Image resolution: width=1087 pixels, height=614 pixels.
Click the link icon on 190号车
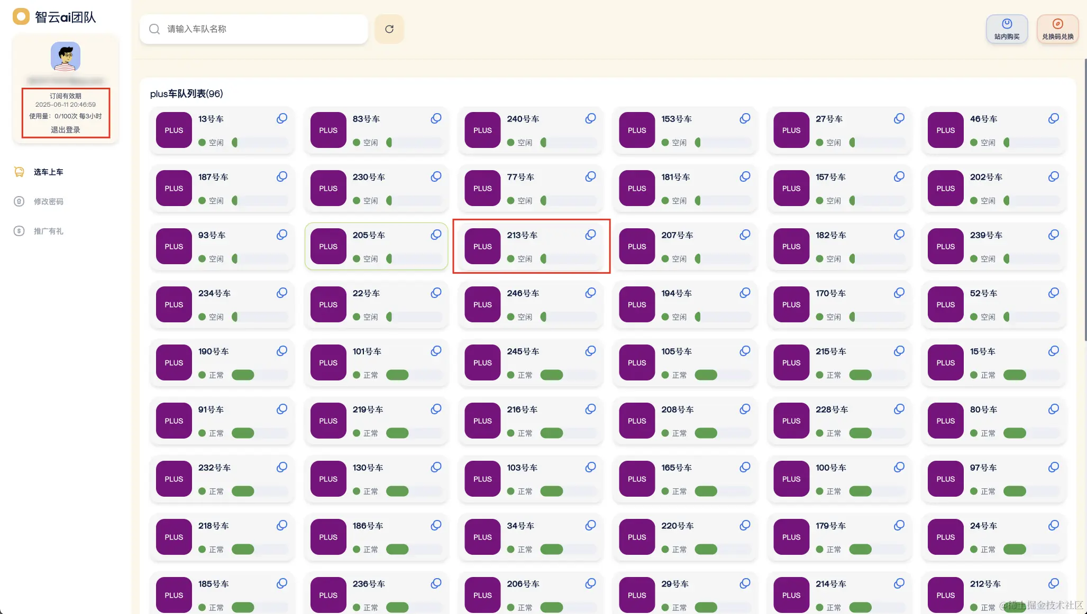pos(282,351)
